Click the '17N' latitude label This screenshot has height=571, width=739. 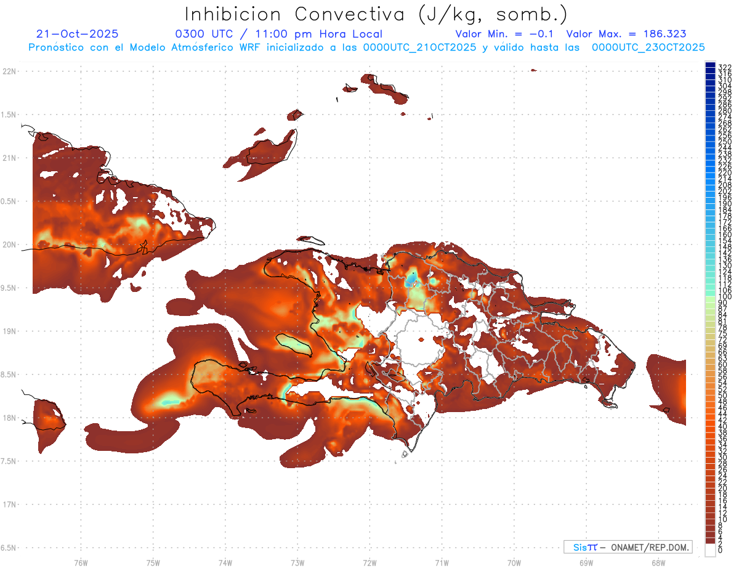click(9, 505)
